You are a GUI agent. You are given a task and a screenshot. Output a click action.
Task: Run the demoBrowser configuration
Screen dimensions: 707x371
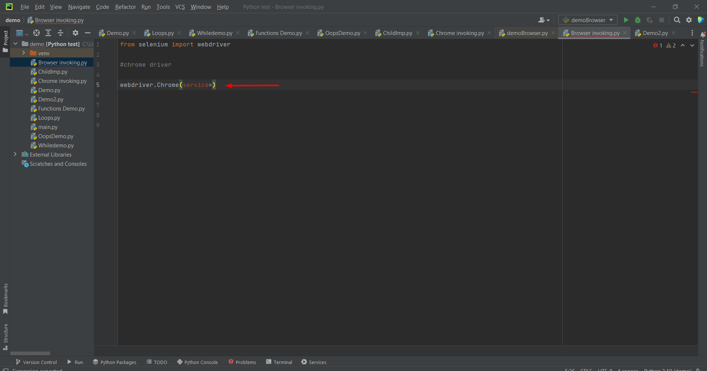point(626,20)
